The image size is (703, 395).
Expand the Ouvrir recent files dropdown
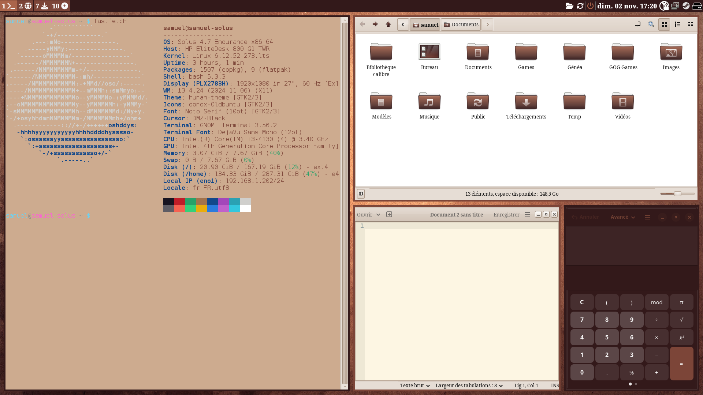click(x=378, y=215)
